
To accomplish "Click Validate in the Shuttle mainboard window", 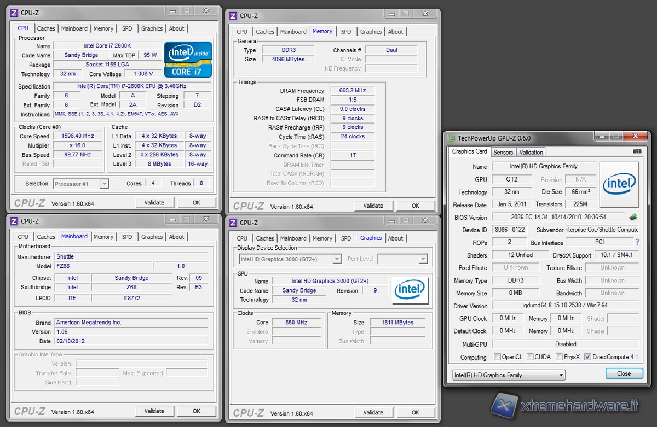I will tap(154, 411).
